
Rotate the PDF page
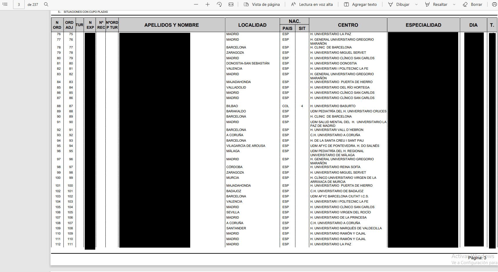(x=219, y=4)
